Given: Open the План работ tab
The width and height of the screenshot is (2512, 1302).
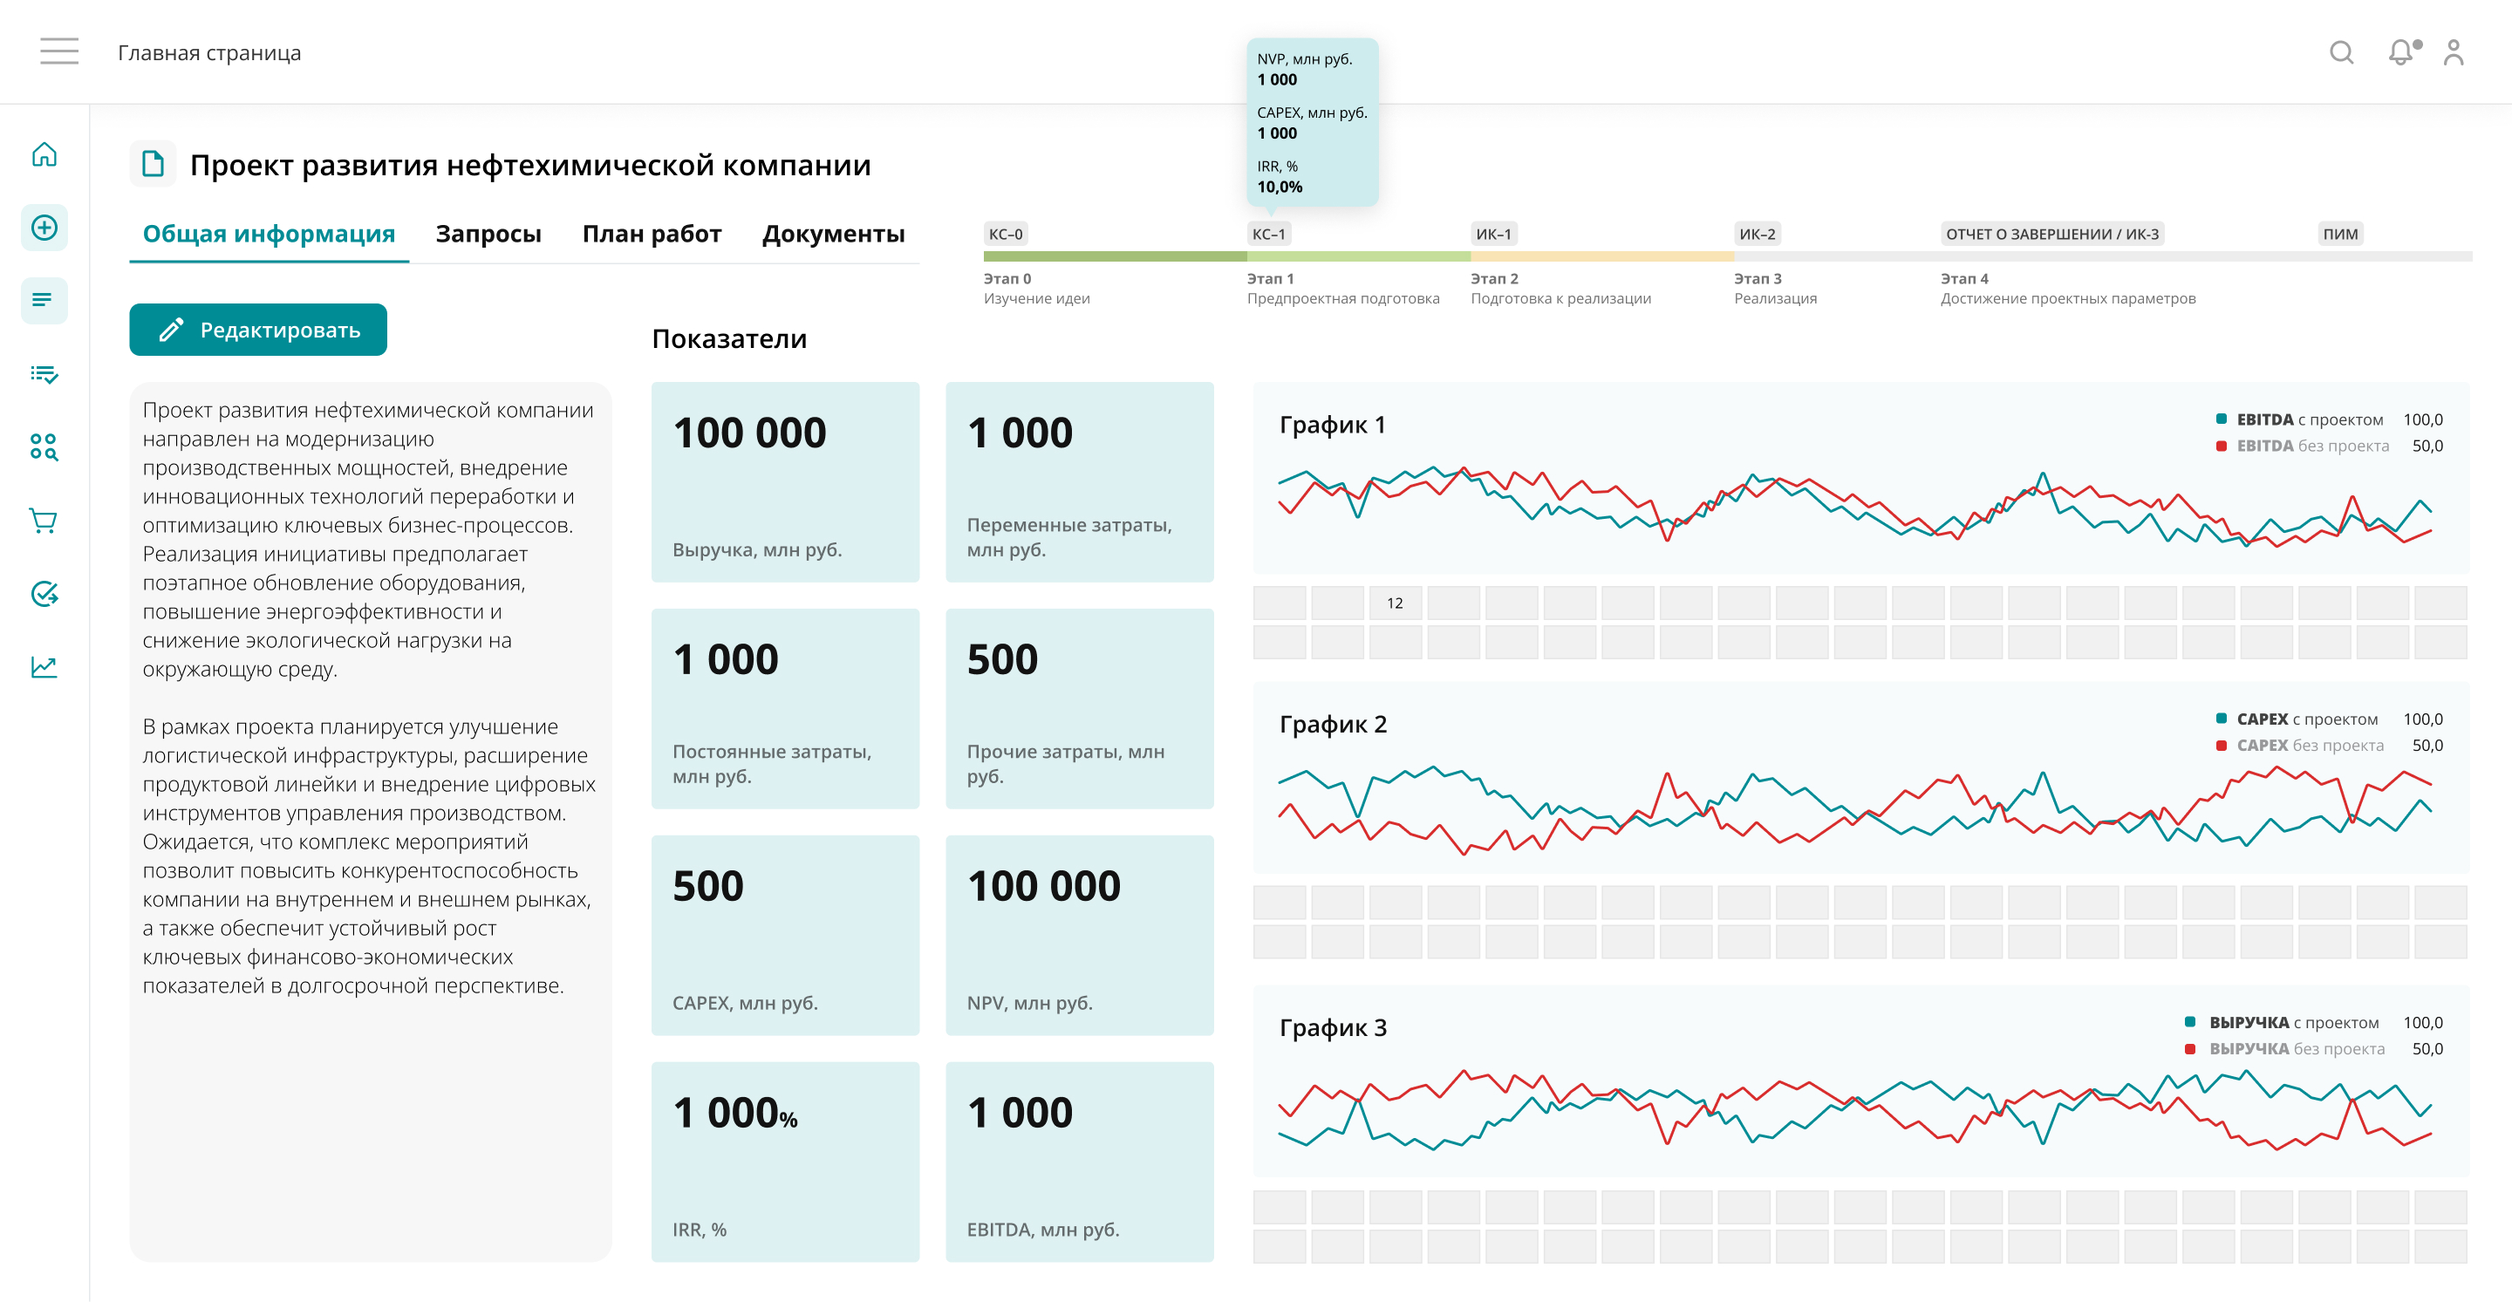Looking at the screenshot, I should tap(652, 234).
